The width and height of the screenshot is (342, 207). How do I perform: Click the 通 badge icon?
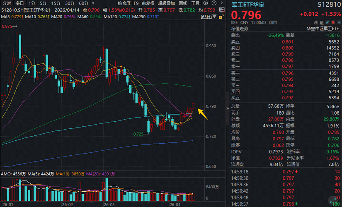pyautogui.click(x=315, y=23)
